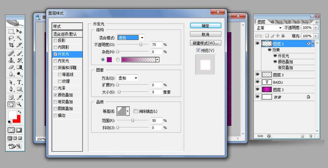Collapse the 图层 2 effects list arrow
This screenshot has height=168, width=328.
click(313, 44)
